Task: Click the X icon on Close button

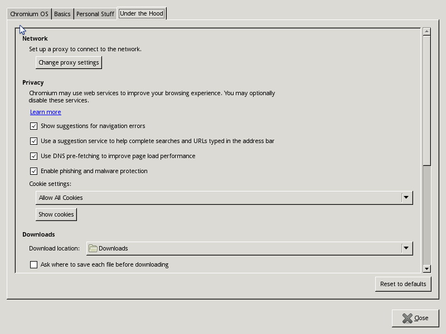Action: 407,318
